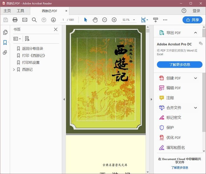
Task: Maximize the Acrobat Reader window
Action: click(x=191, y=3)
